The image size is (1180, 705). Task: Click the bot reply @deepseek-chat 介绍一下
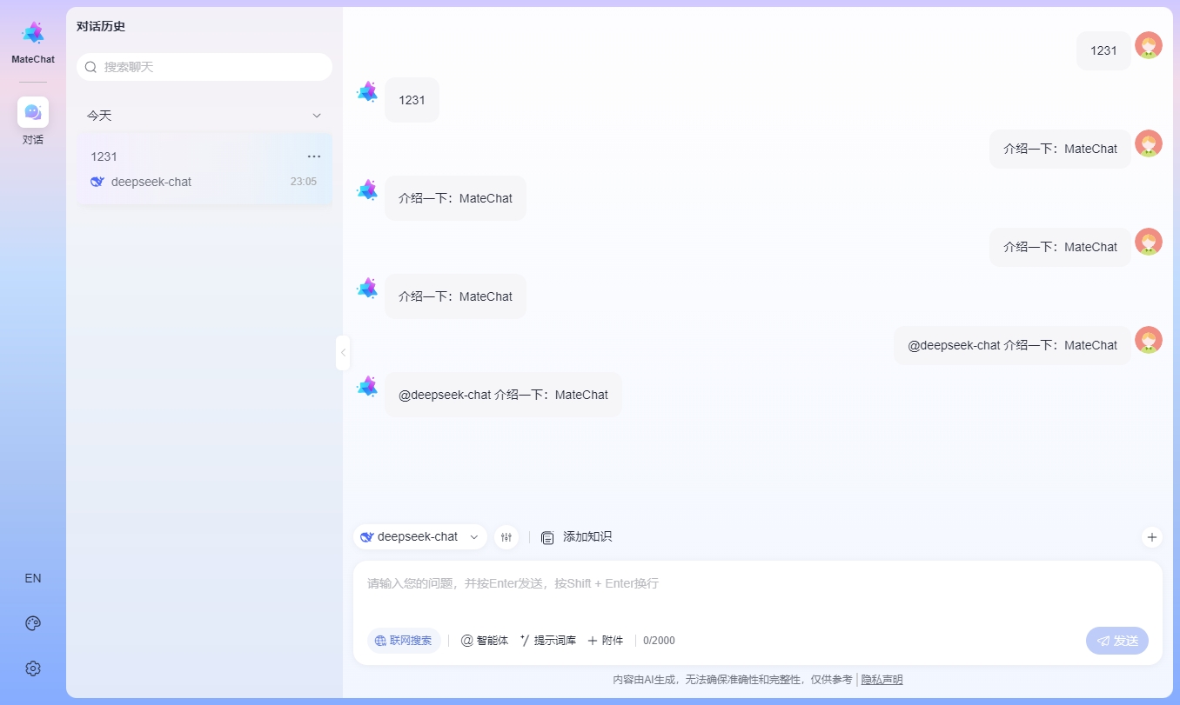[503, 395]
